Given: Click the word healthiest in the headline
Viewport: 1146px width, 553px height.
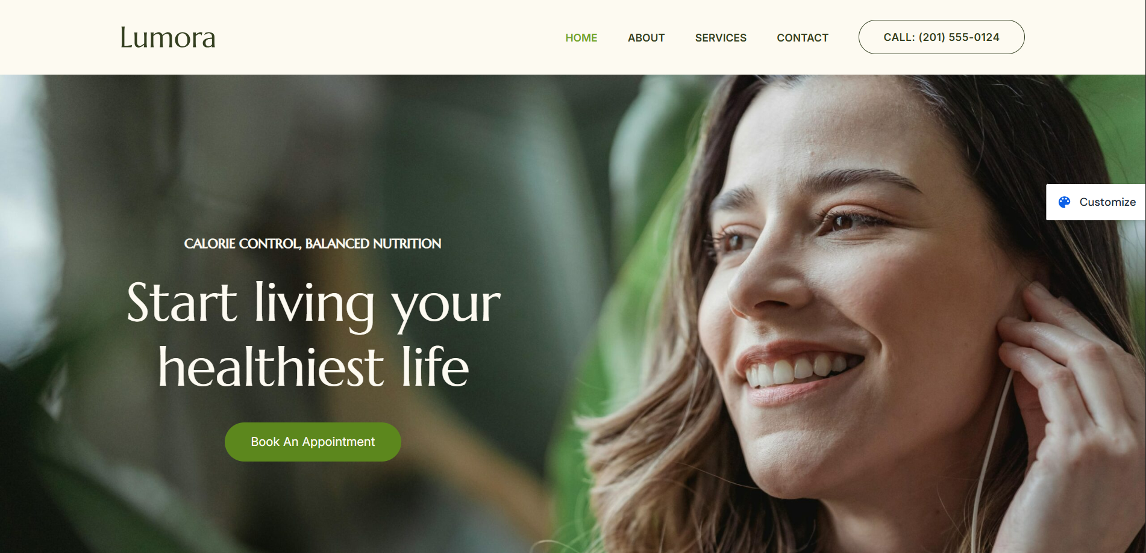Looking at the screenshot, I should tap(271, 366).
